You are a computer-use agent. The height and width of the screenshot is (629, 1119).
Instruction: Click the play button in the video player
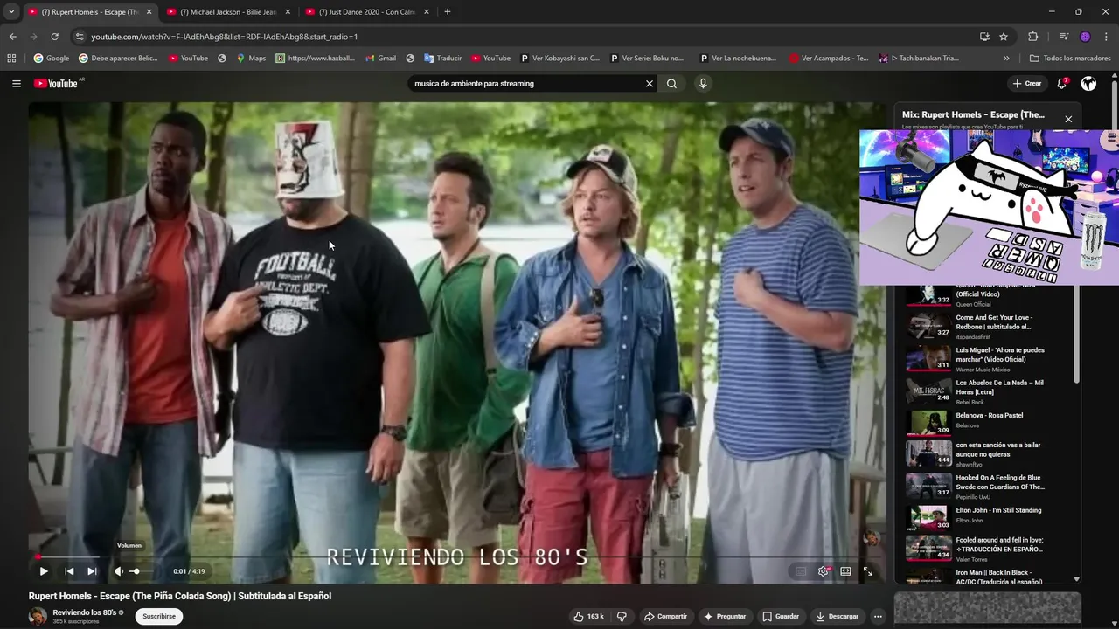pyautogui.click(x=44, y=571)
